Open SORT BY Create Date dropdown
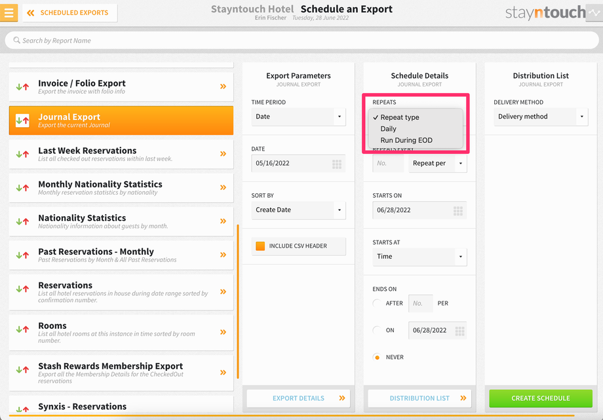The height and width of the screenshot is (420, 603). pyautogui.click(x=298, y=210)
